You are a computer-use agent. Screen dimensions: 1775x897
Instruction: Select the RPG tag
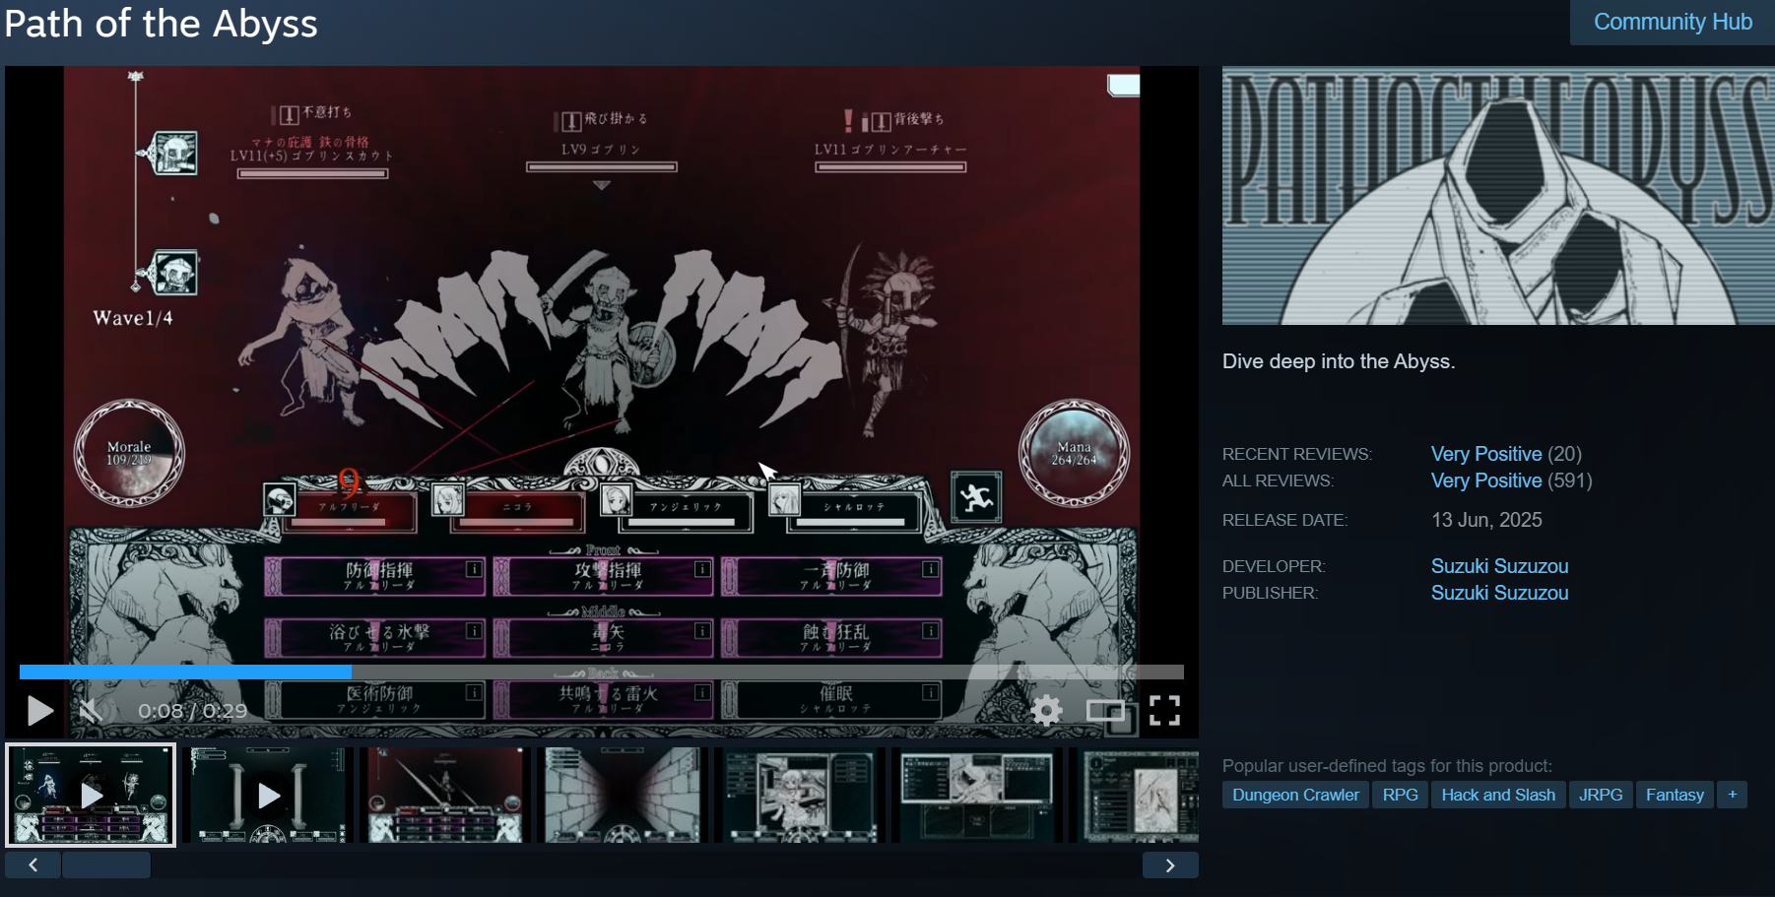tap(1400, 795)
